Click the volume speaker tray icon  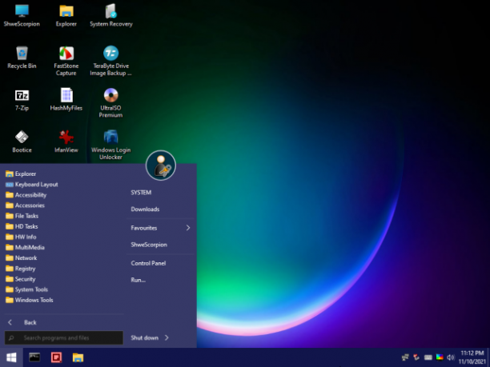pos(451,357)
